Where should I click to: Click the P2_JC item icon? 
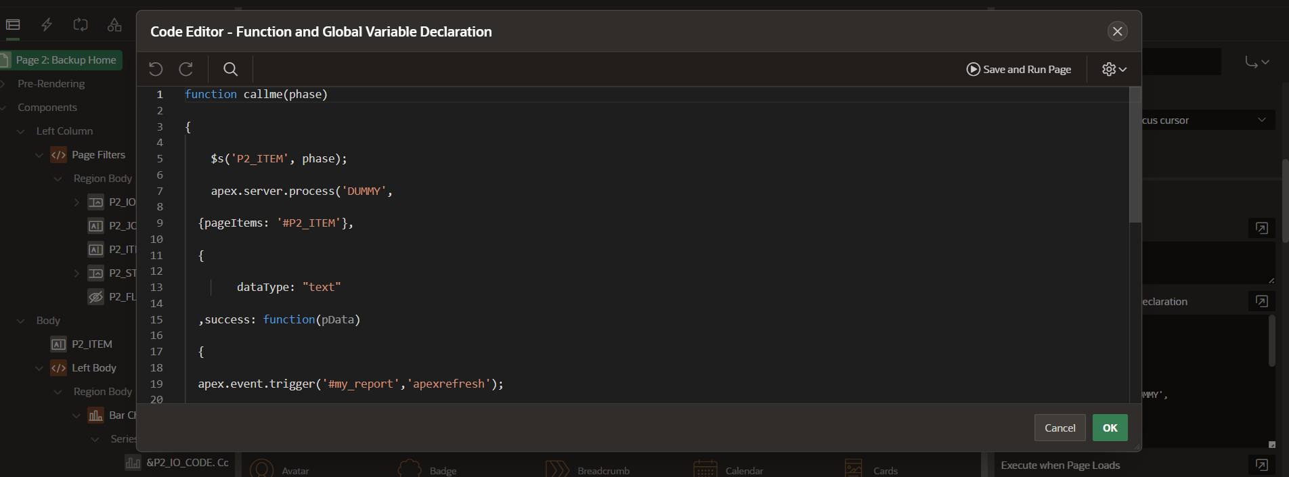click(x=96, y=226)
